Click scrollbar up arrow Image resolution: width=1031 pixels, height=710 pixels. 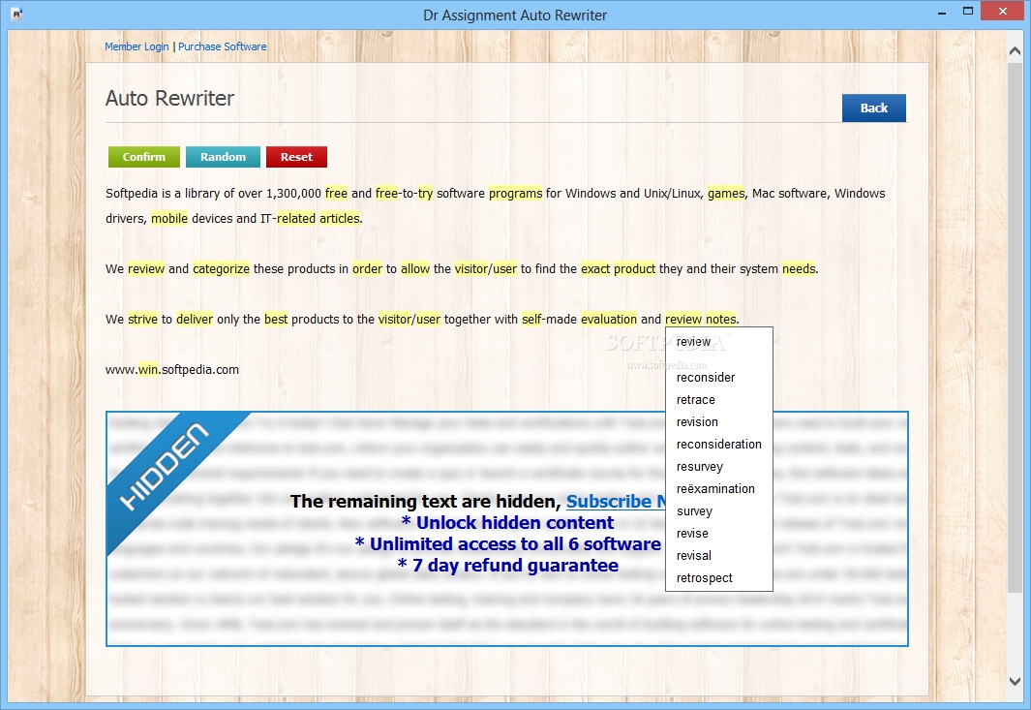click(1015, 50)
